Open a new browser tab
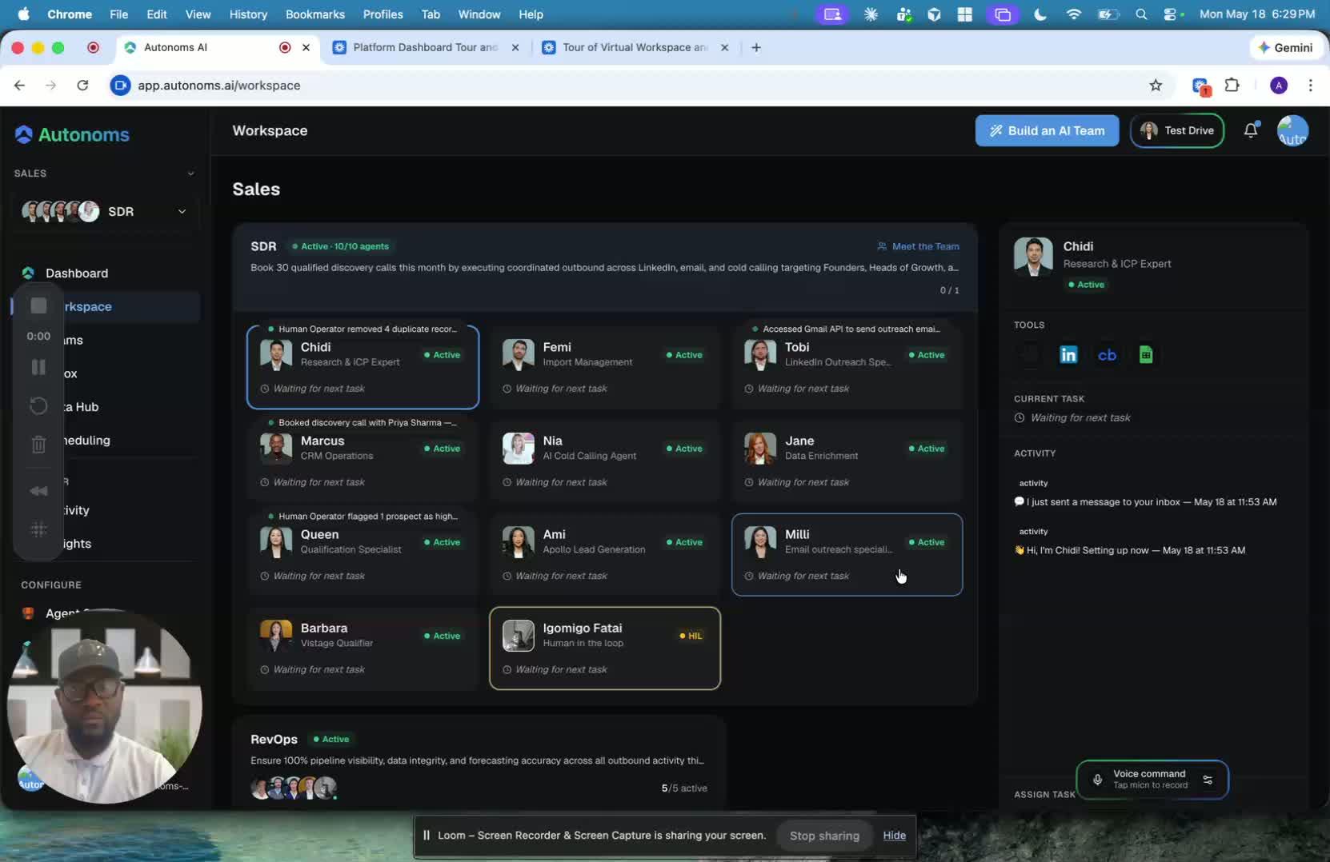This screenshot has height=862, width=1330. pyautogui.click(x=756, y=47)
